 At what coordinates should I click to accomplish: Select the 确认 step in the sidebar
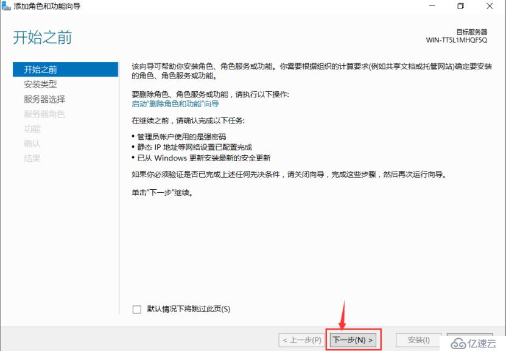coord(32,144)
